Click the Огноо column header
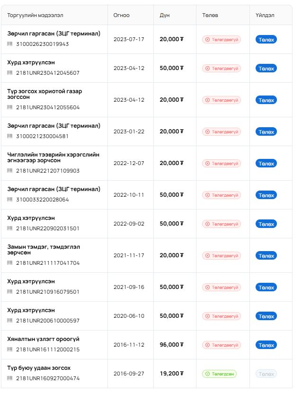 tap(121, 15)
